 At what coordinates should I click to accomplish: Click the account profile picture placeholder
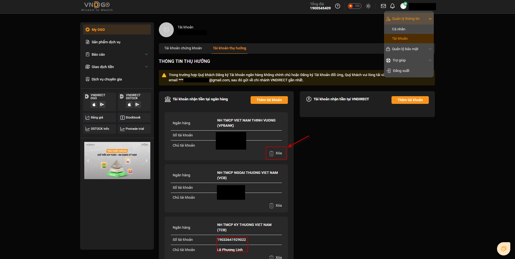[166, 30]
